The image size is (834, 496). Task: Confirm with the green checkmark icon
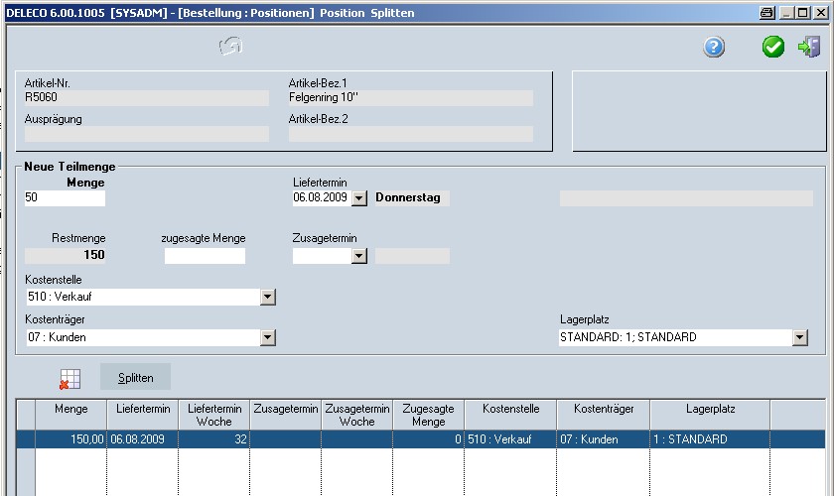(772, 47)
